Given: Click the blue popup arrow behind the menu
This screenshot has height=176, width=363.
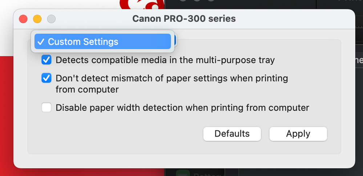Looking at the screenshot, I should click(x=174, y=40).
